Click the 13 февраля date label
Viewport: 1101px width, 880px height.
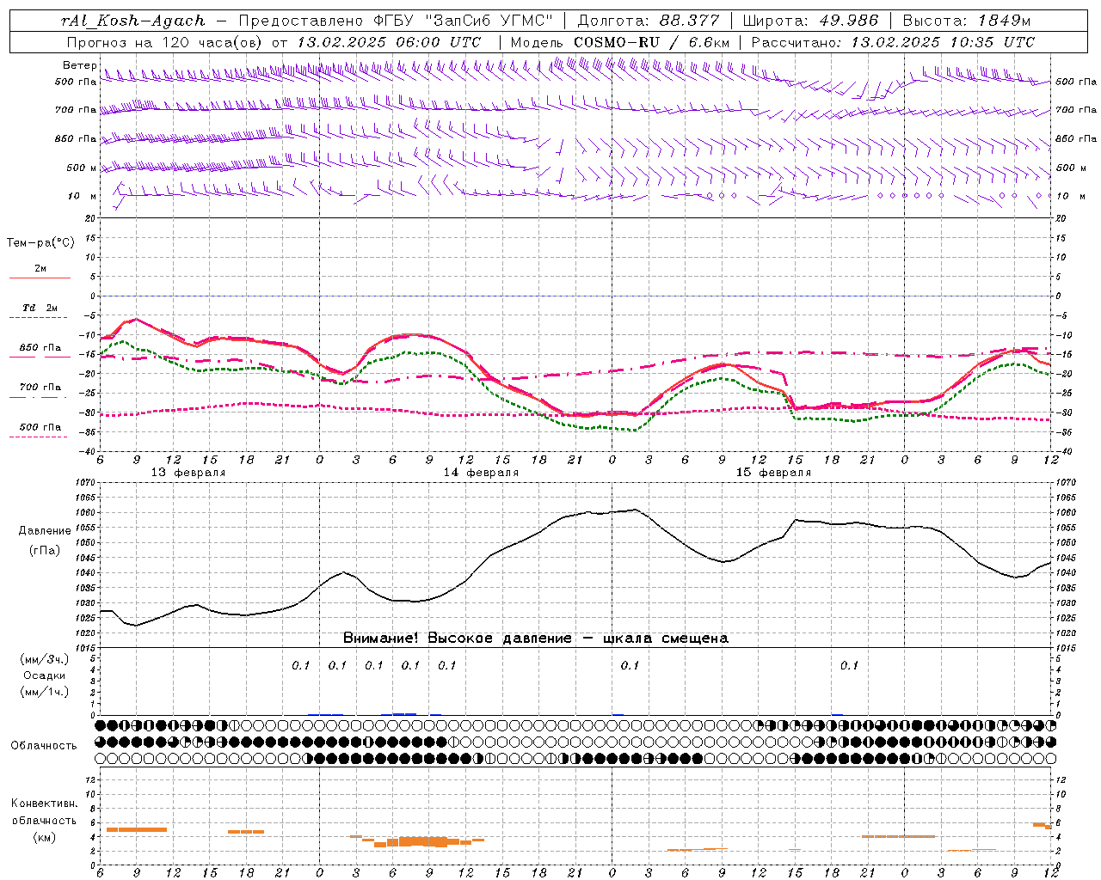coord(188,473)
